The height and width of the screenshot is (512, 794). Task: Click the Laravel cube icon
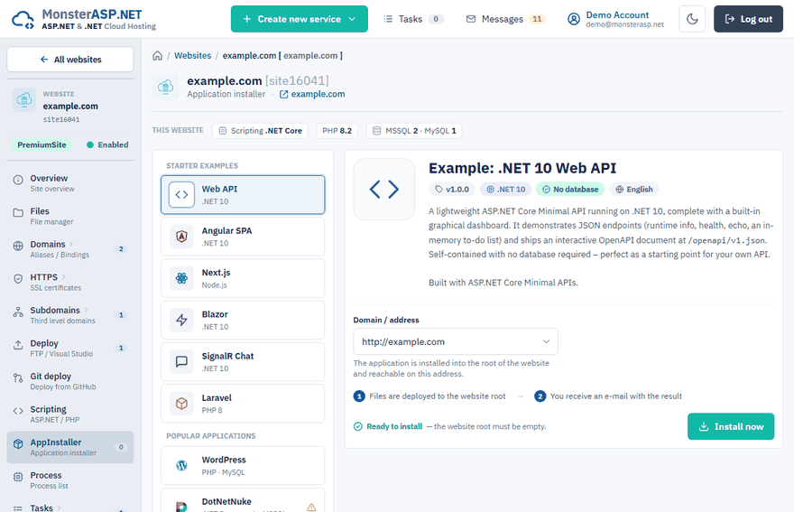(181, 404)
